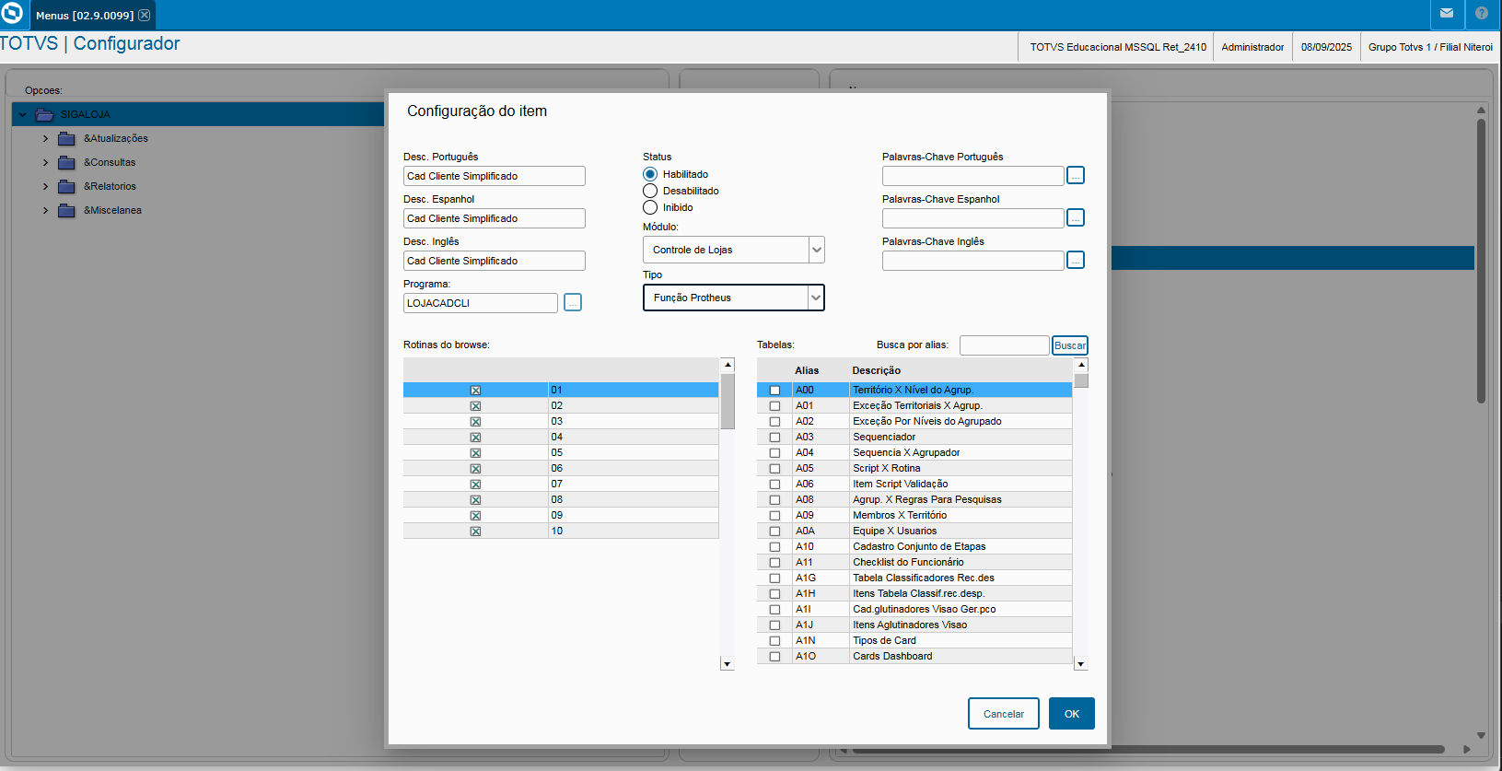The height and width of the screenshot is (771, 1502).
Task: Click the Descrição column header
Action: [x=877, y=370]
